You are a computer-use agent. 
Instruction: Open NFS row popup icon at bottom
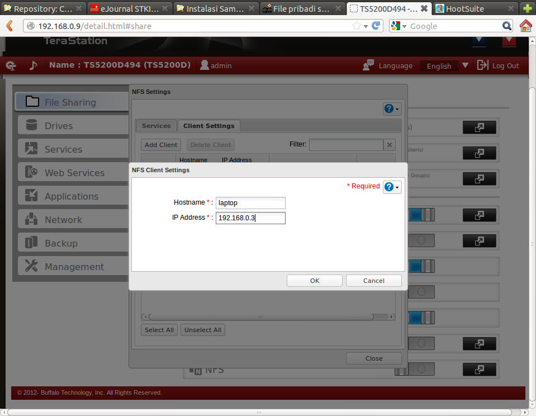[479, 369]
